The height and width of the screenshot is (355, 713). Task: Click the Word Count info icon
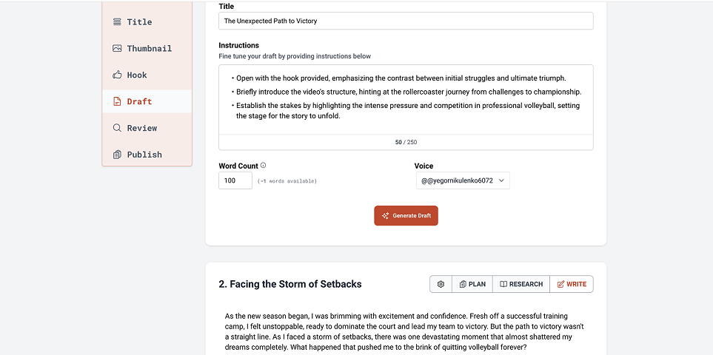[x=264, y=166]
